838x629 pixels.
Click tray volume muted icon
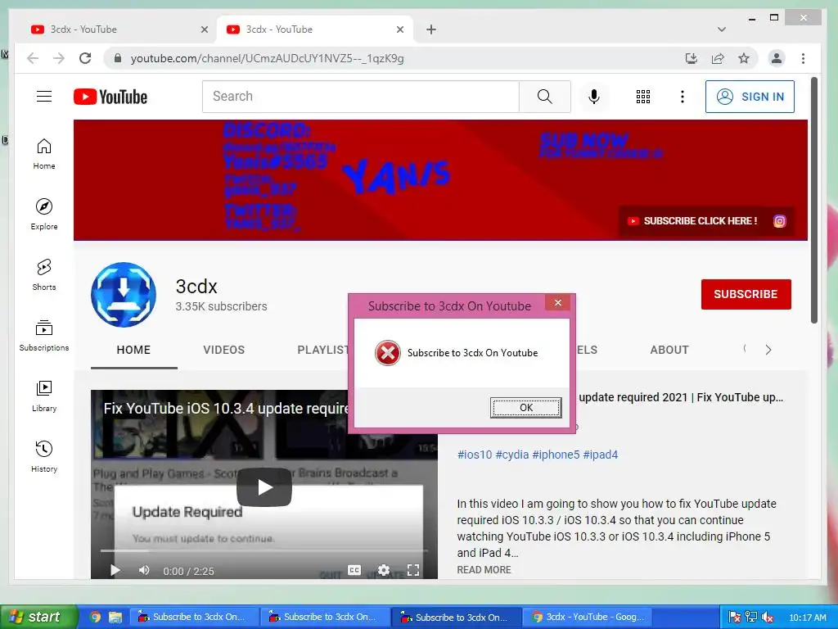coord(768,617)
